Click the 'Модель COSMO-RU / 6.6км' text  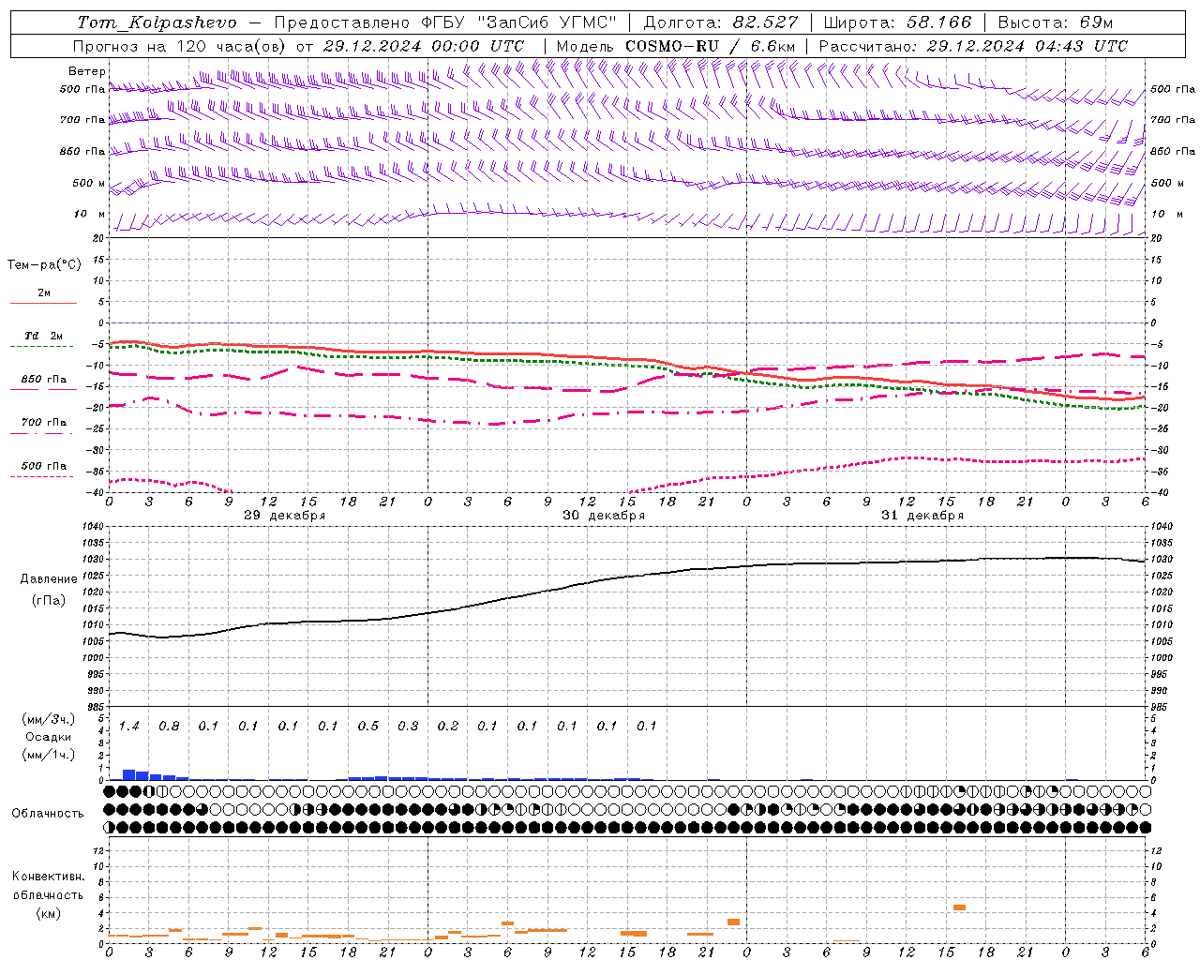coord(675,46)
